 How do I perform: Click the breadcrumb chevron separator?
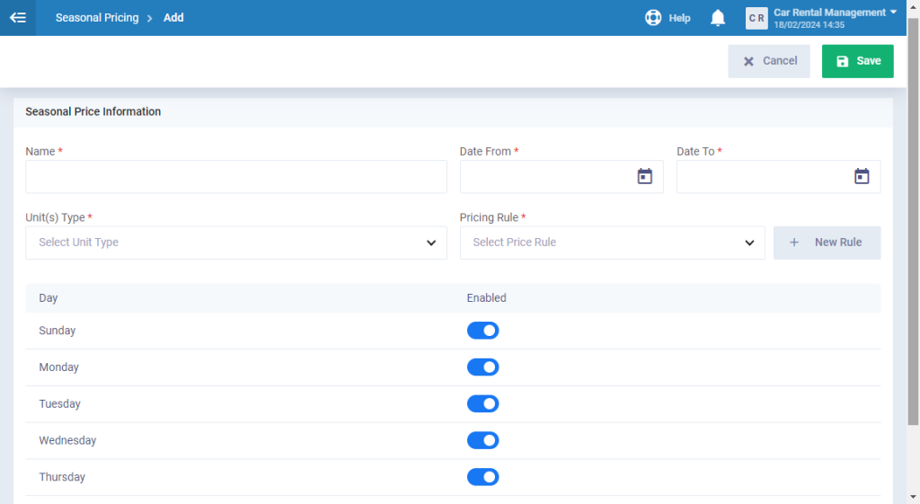click(150, 18)
